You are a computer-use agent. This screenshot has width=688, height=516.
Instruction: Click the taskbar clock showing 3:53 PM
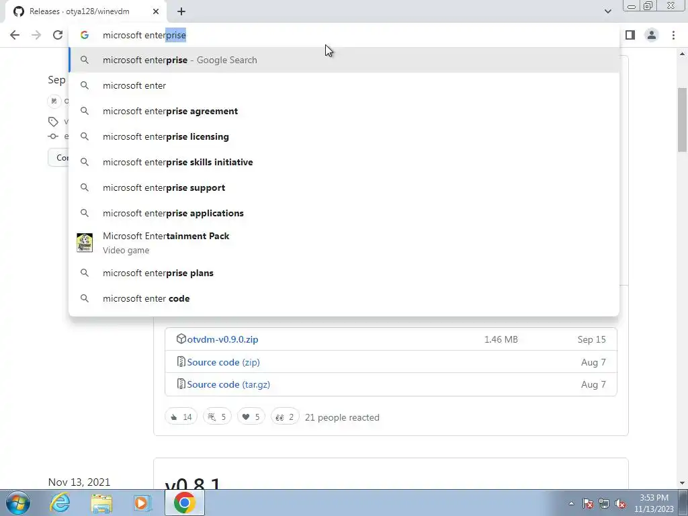point(654,503)
